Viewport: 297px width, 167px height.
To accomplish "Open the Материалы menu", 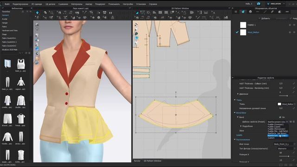I will pyautogui.click(x=77, y=4).
